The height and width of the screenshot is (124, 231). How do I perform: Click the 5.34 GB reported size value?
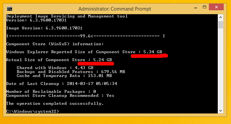click(153, 52)
